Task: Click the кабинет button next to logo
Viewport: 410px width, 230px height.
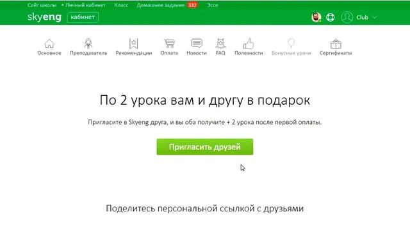Action: [83, 17]
